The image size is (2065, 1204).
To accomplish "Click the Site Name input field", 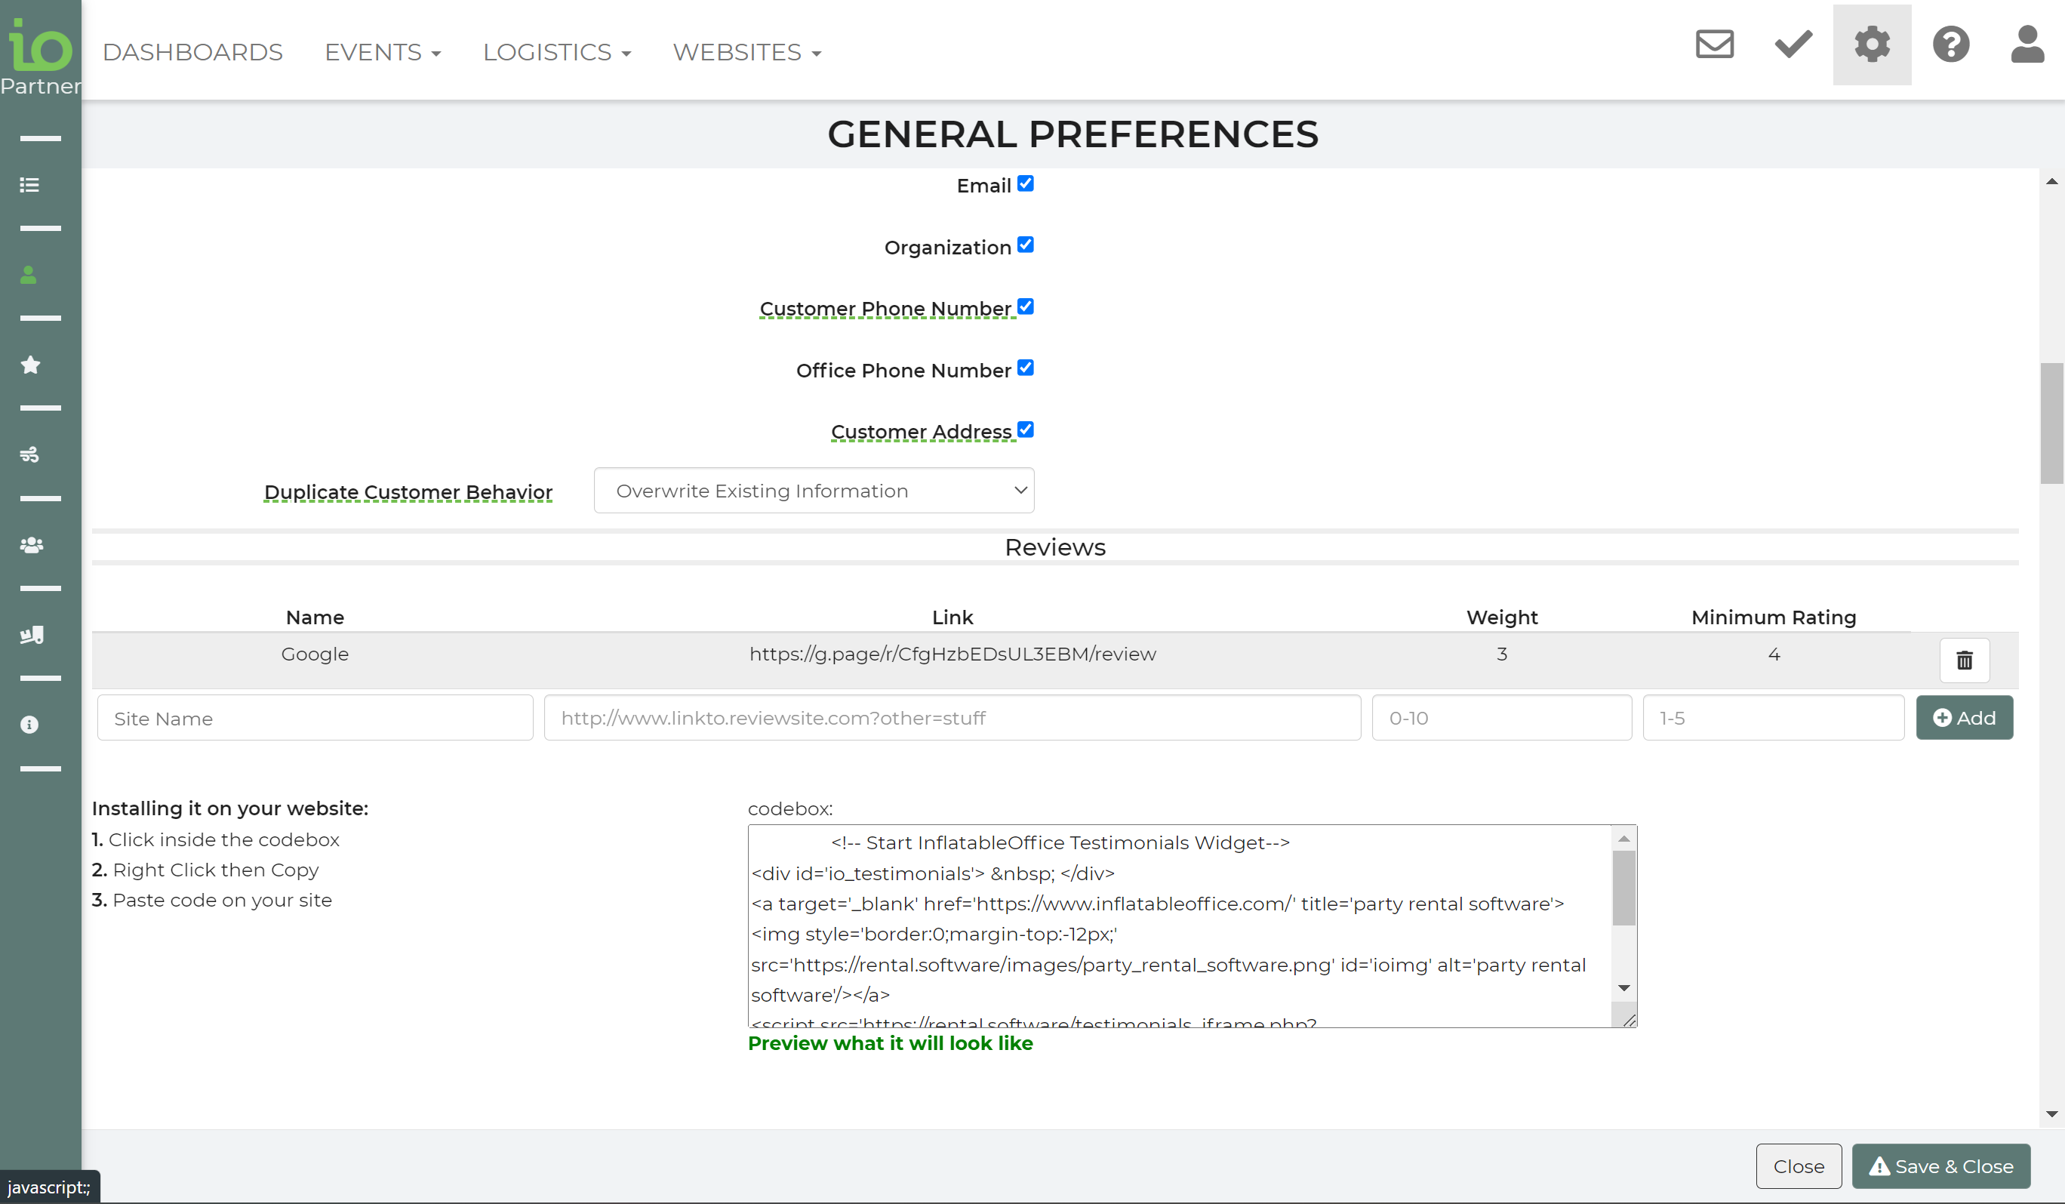I will coord(315,718).
